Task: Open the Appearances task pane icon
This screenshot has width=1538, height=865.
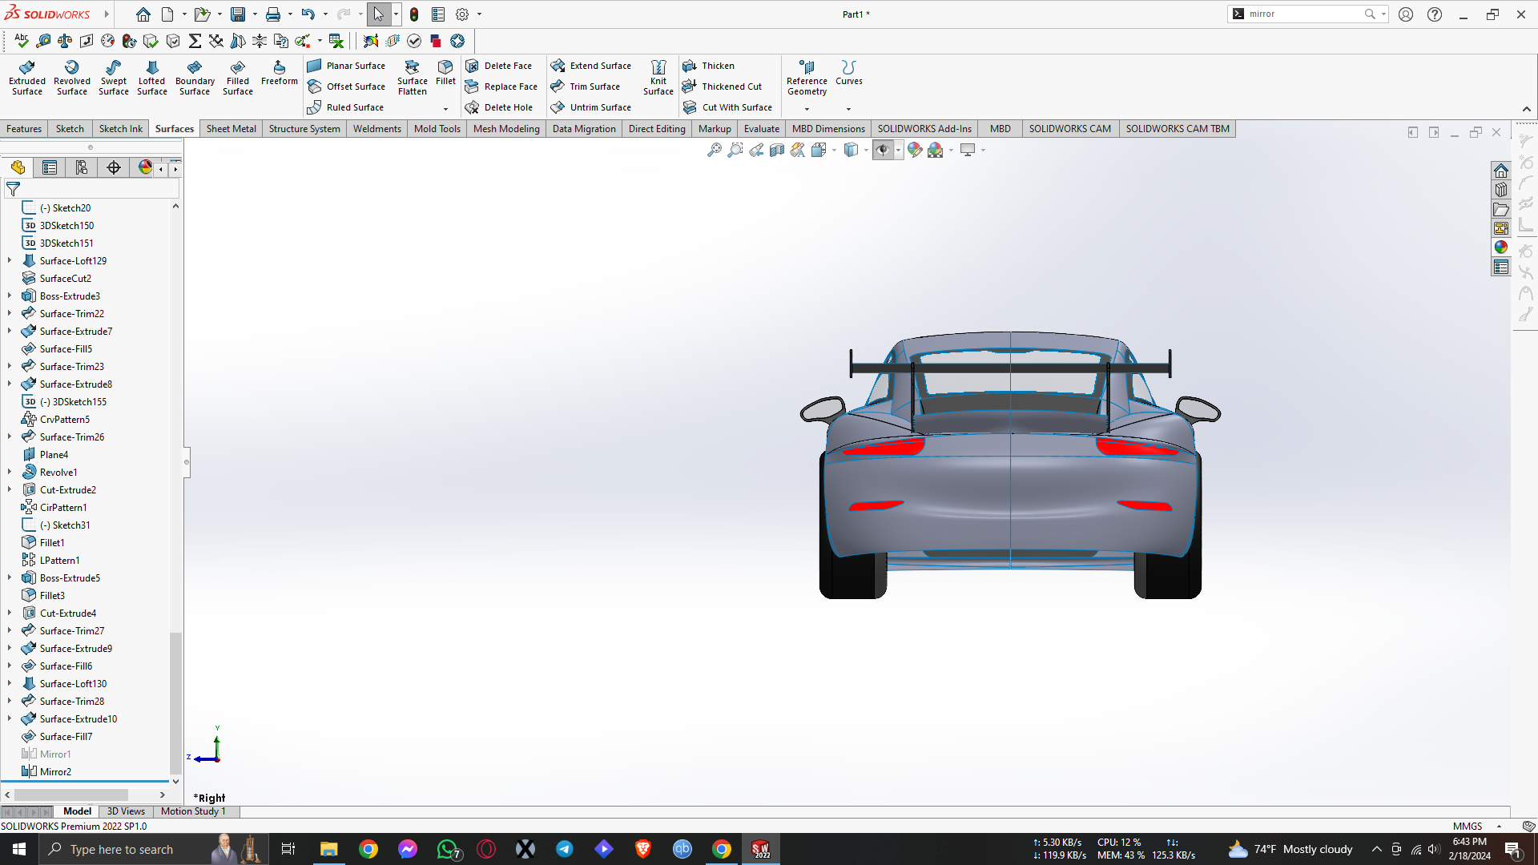Action: 1500,247
